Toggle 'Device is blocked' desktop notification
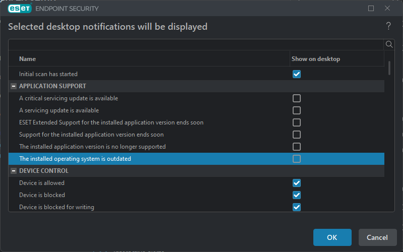The width and height of the screenshot is (403, 252). (297, 195)
